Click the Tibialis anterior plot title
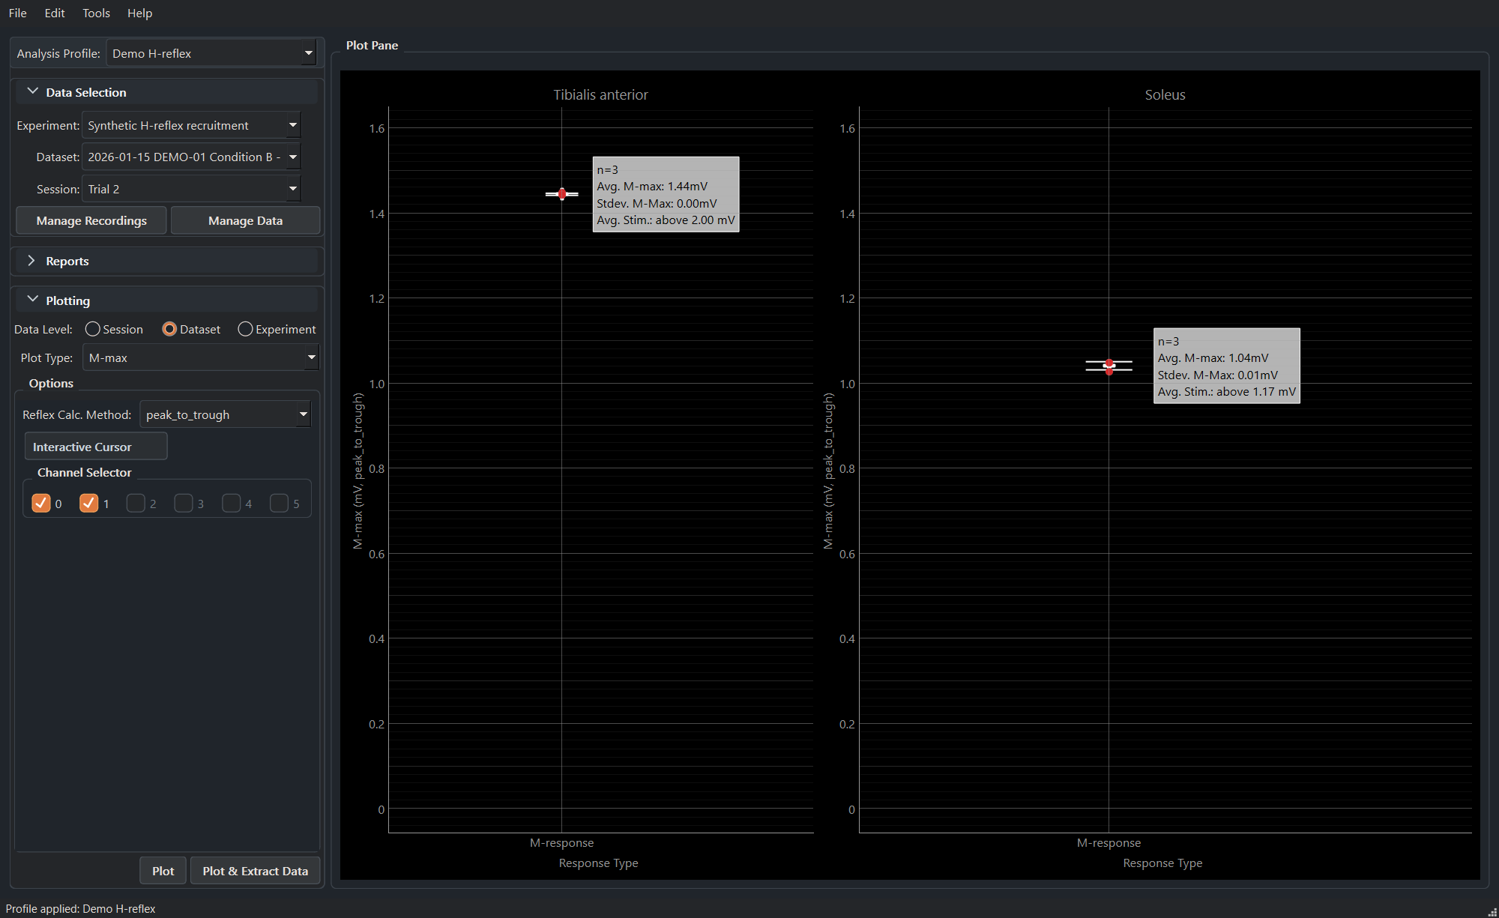Viewport: 1499px width, 918px height. 600,94
